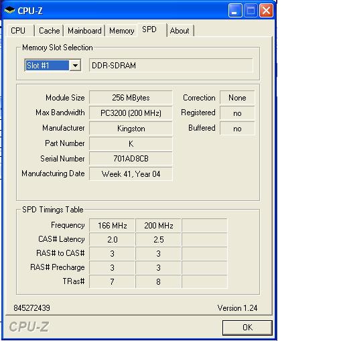Viewport: 343px width, 341px height.
Task: Close the CPU-Z window
Action: coord(266,11)
